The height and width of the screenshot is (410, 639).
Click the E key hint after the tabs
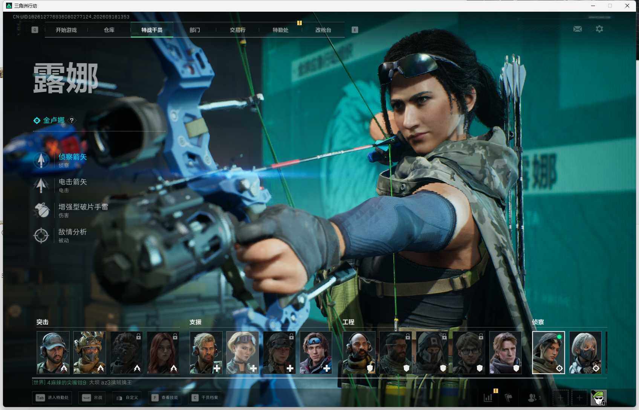coord(355,30)
